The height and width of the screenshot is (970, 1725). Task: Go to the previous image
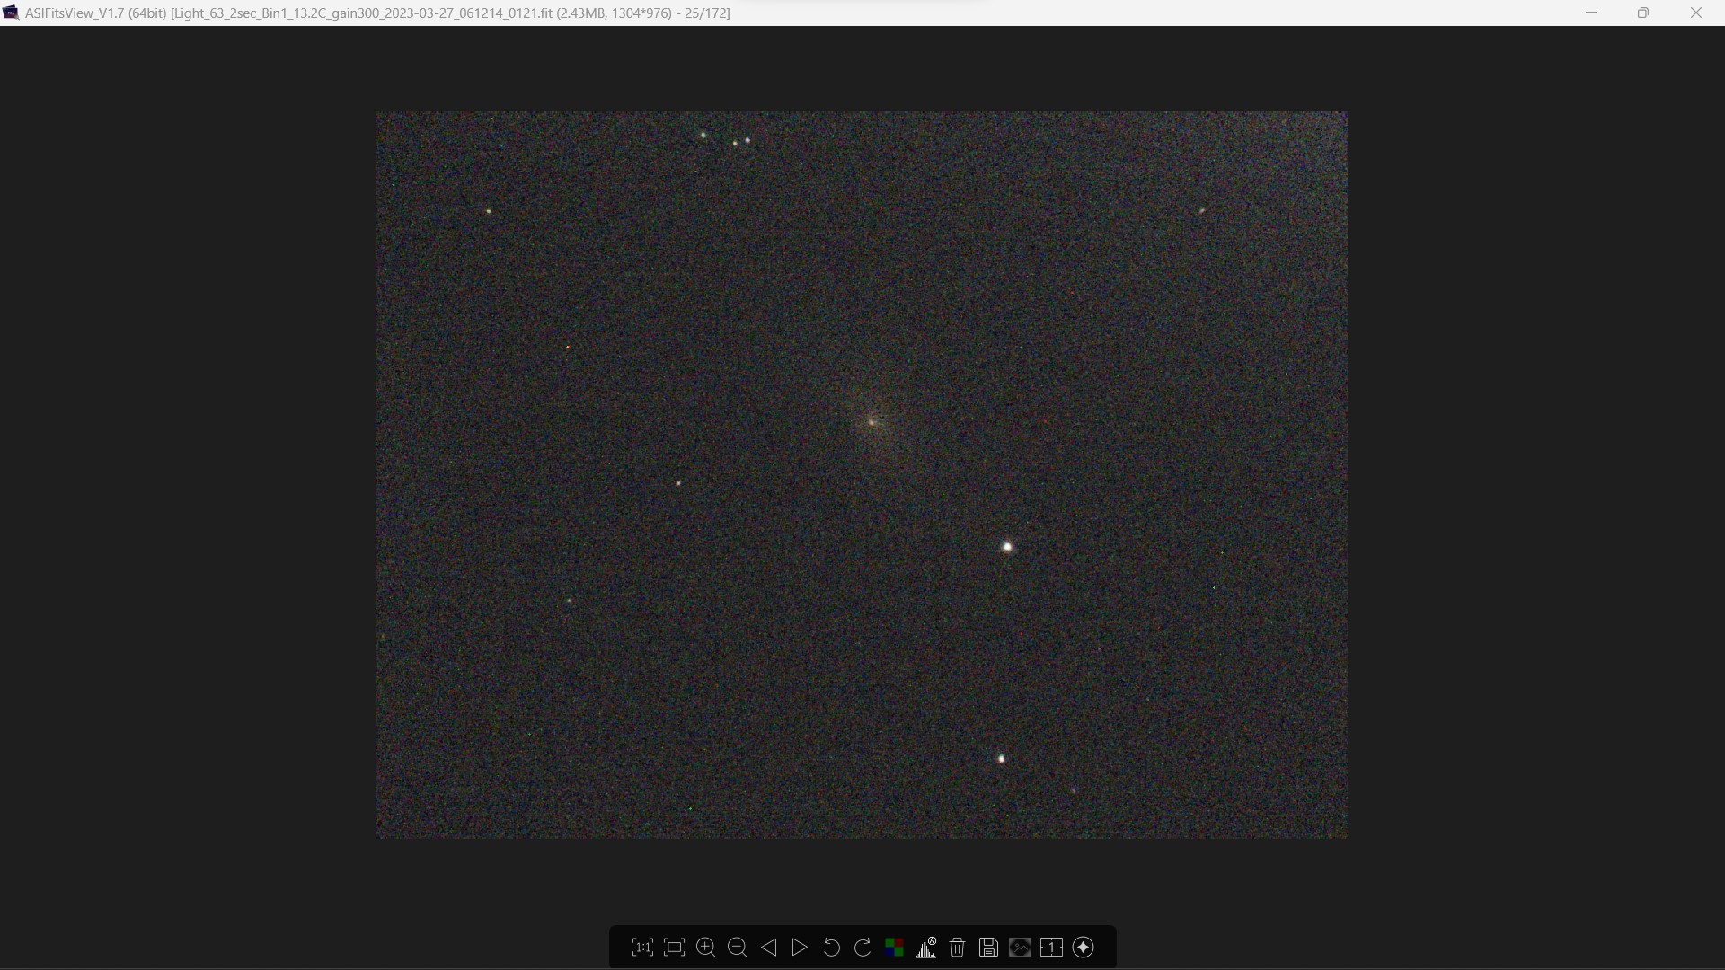point(769,948)
